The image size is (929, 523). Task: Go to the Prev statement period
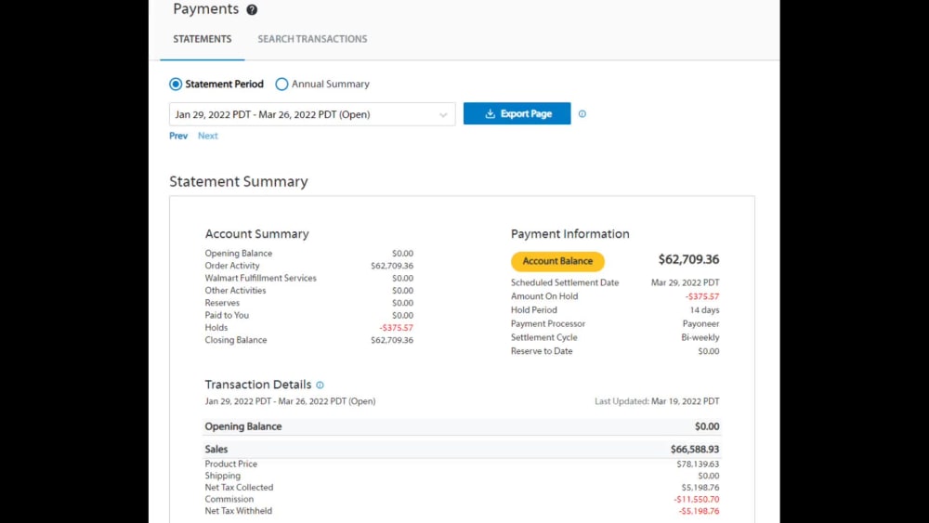pyautogui.click(x=178, y=136)
